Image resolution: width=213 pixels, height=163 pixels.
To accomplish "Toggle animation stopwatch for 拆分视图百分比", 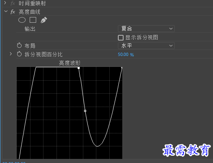I will tap(19, 54).
